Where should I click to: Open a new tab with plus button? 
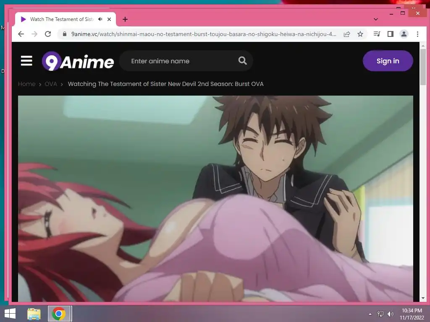[x=125, y=19]
